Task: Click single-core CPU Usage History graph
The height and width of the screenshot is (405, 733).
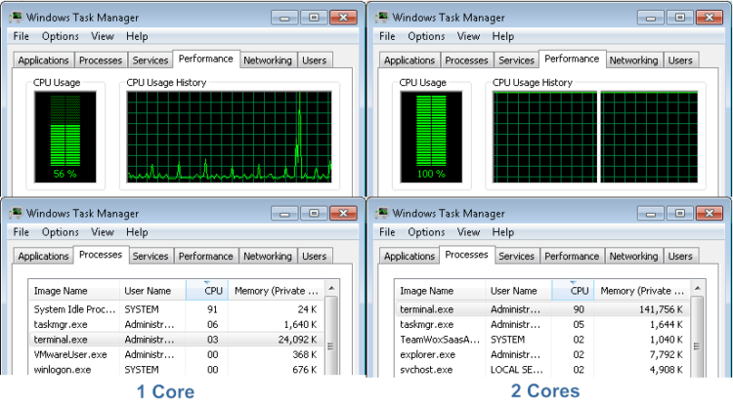Action: [229, 137]
